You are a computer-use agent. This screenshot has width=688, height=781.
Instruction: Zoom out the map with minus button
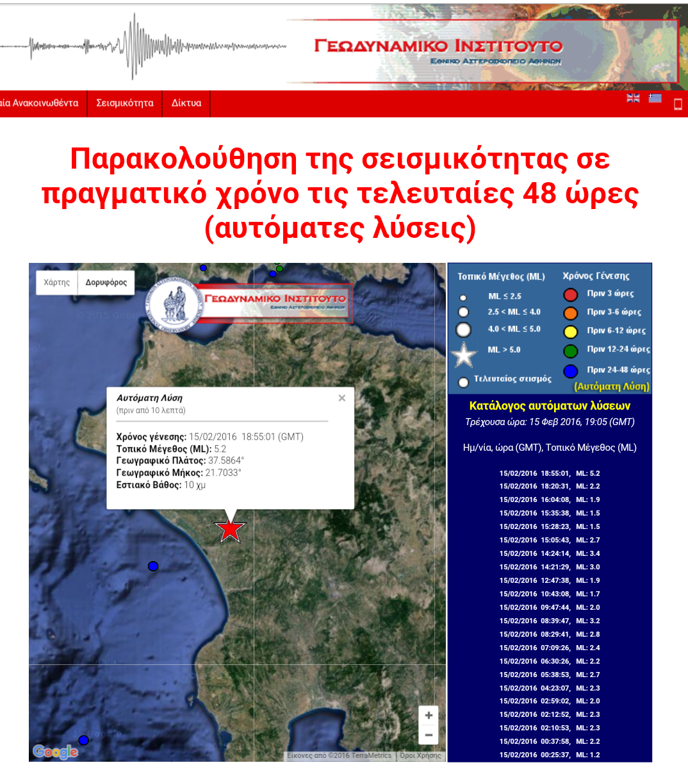click(429, 735)
